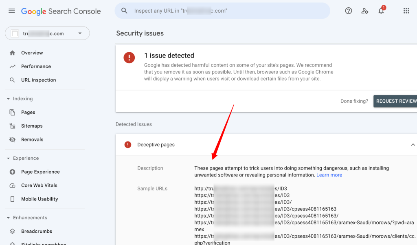Collapse the Experience section

(8, 158)
